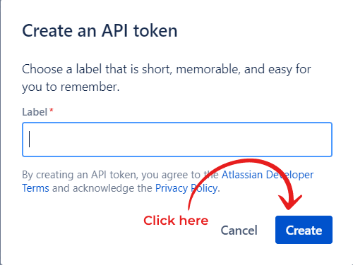Click the red required asterisk beside Label
The height and width of the screenshot is (265, 353).
[52, 110]
